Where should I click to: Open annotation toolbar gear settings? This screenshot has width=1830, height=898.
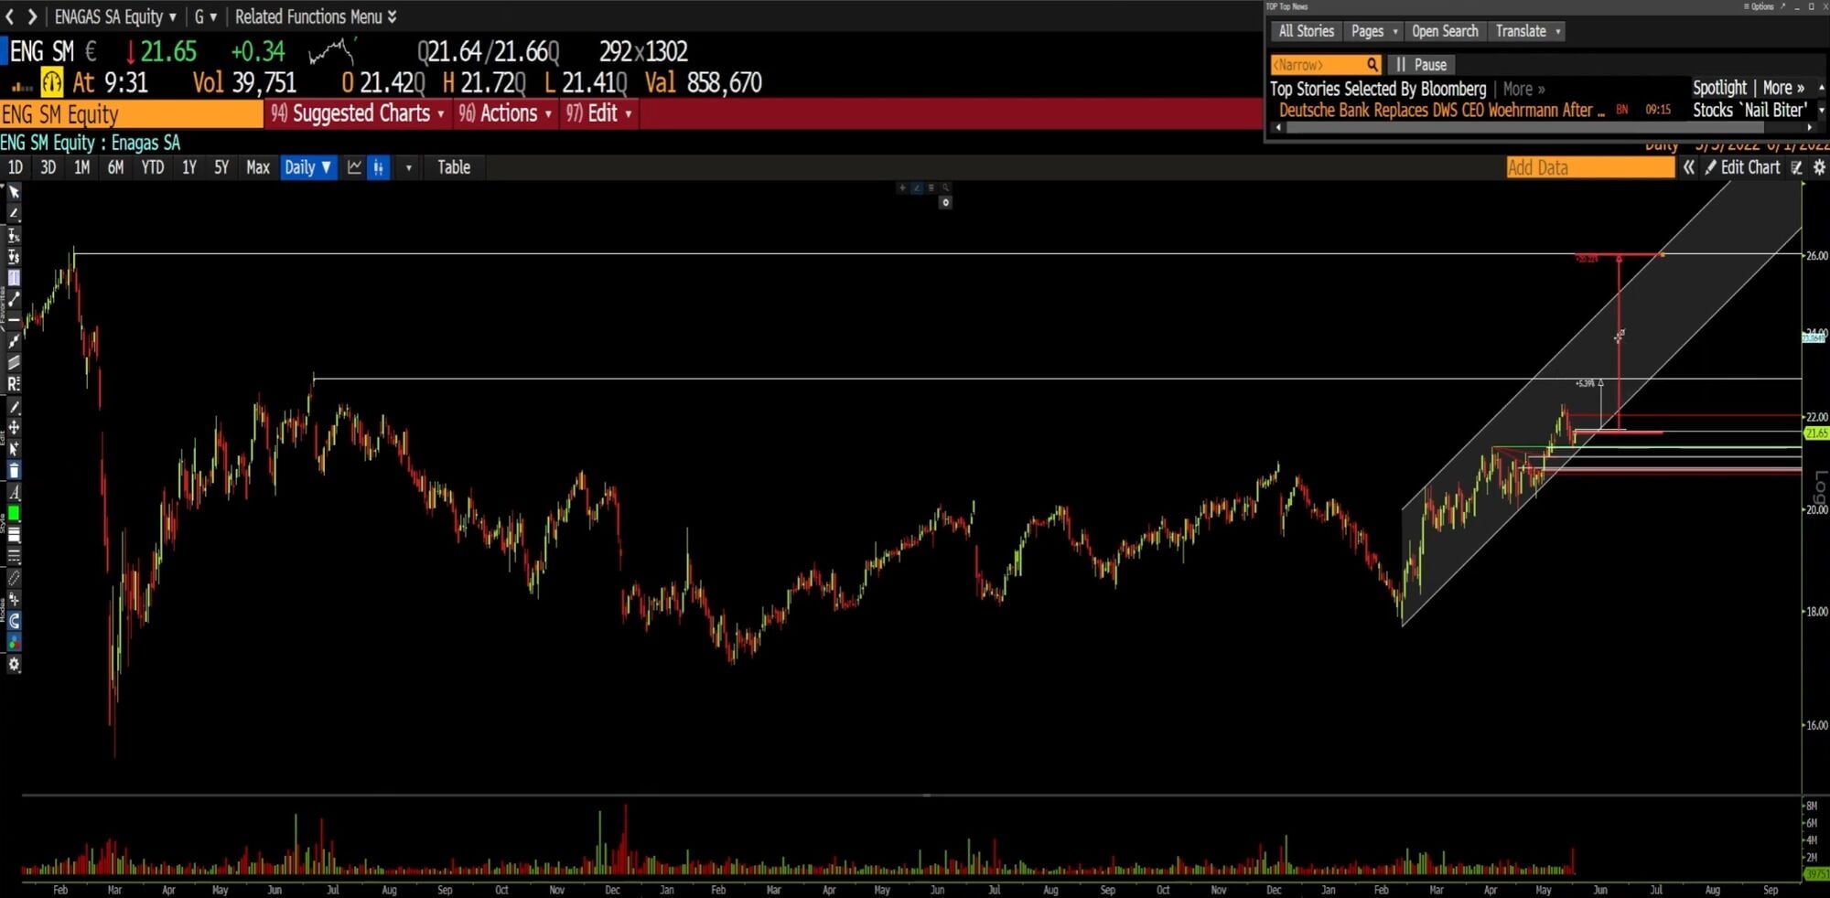[x=14, y=665]
